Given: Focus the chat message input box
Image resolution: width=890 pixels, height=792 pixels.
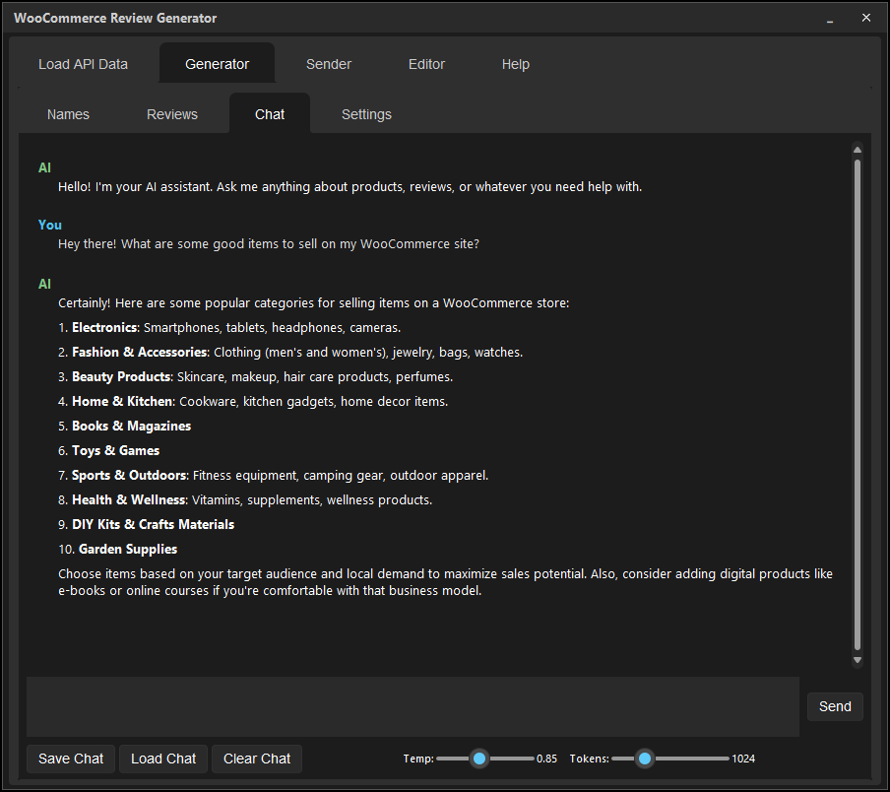Looking at the screenshot, I should pos(413,706).
